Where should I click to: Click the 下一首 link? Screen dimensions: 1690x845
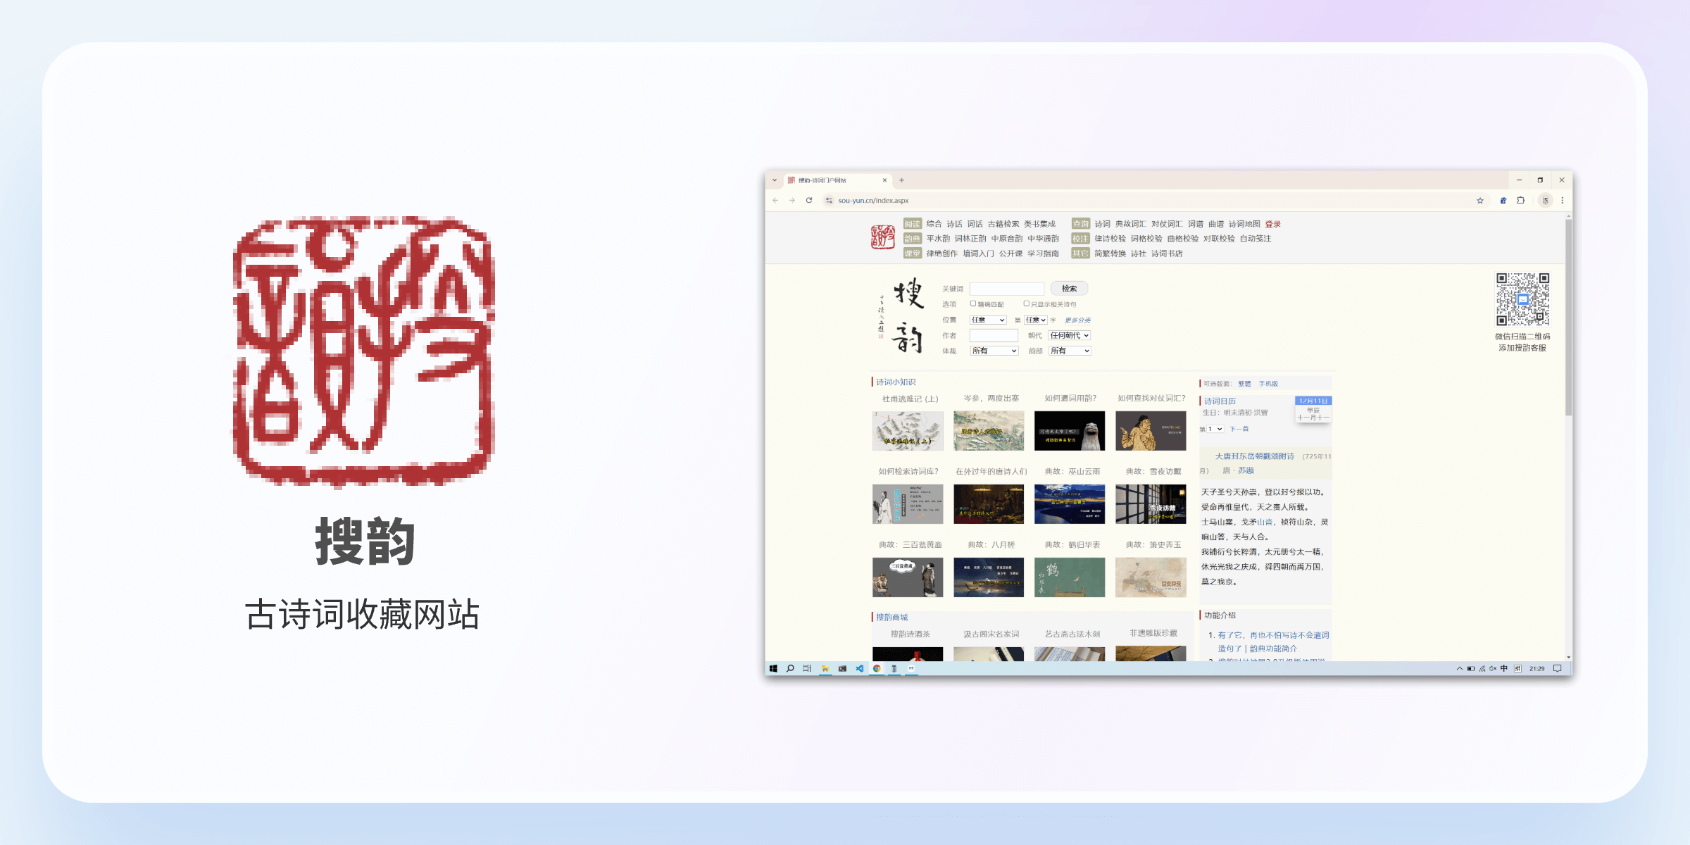click(1239, 429)
